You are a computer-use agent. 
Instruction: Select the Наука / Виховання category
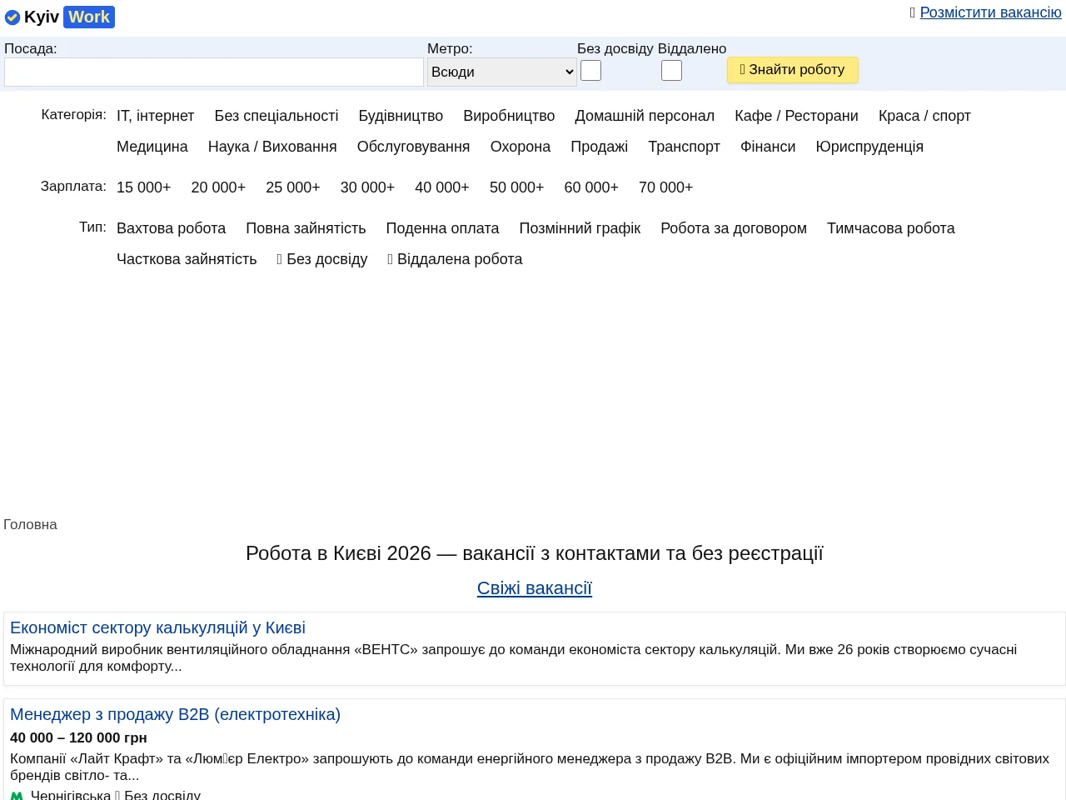[272, 147]
